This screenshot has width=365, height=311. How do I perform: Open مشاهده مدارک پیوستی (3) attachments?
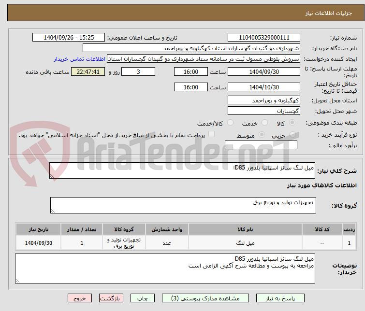(x=205, y=298)
